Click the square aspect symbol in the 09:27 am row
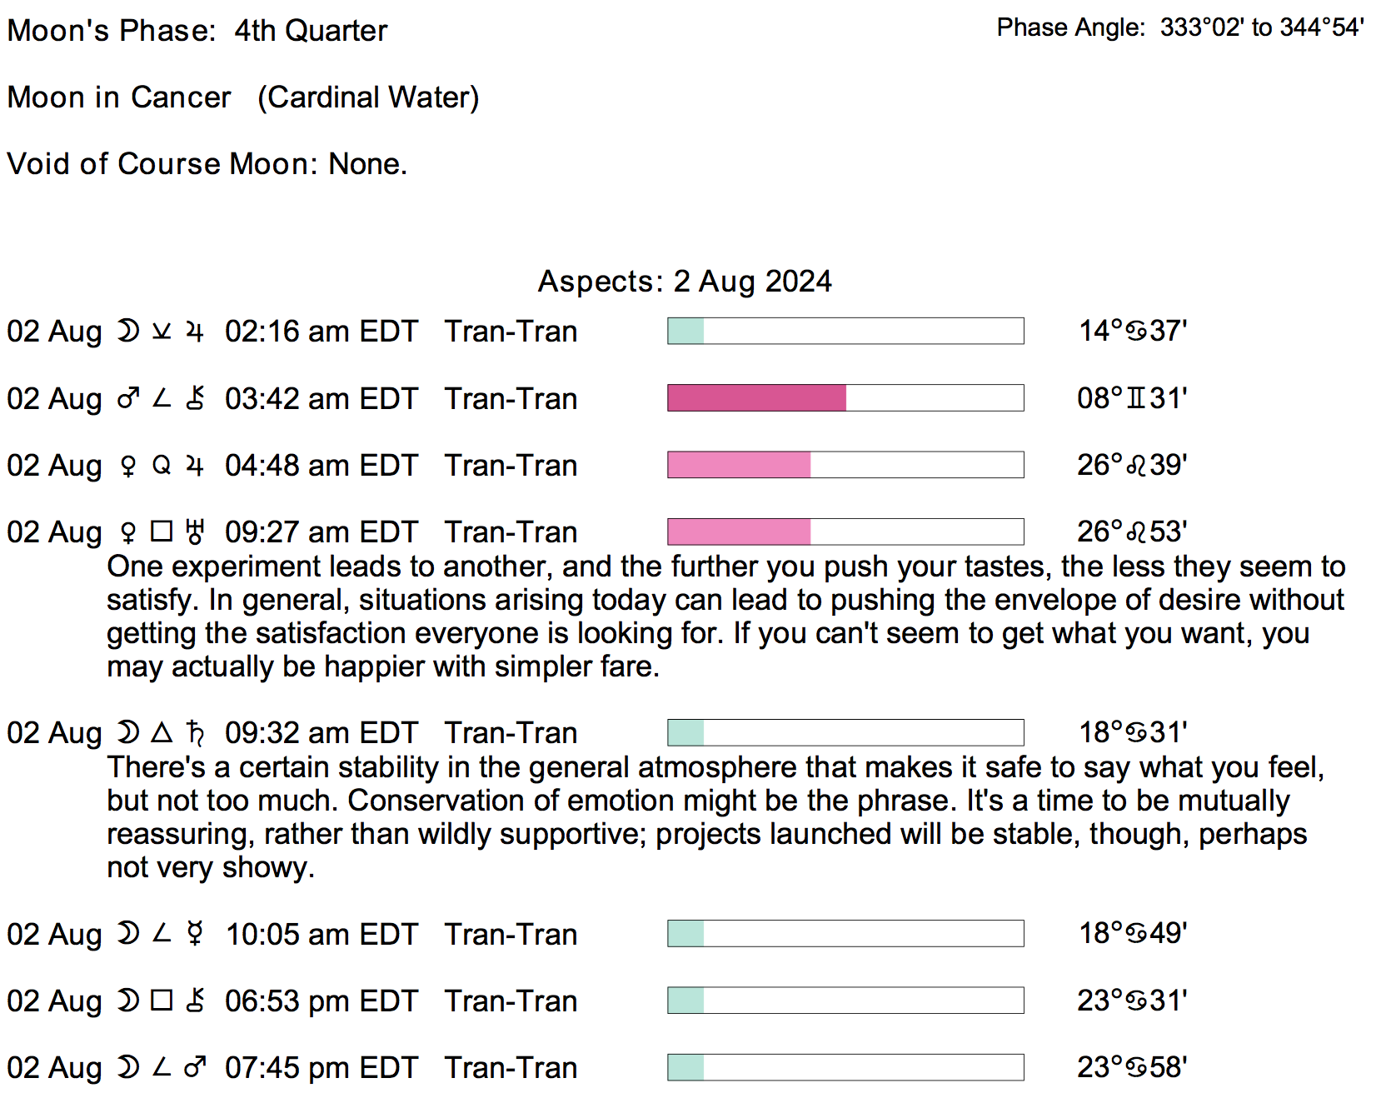The height and width of the screenshot is (1098, 1376). click(x=162, y=532)
